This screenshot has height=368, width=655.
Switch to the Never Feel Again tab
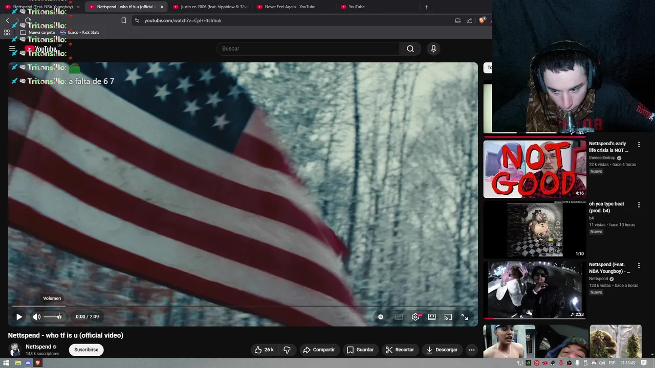tap(294, 7)
